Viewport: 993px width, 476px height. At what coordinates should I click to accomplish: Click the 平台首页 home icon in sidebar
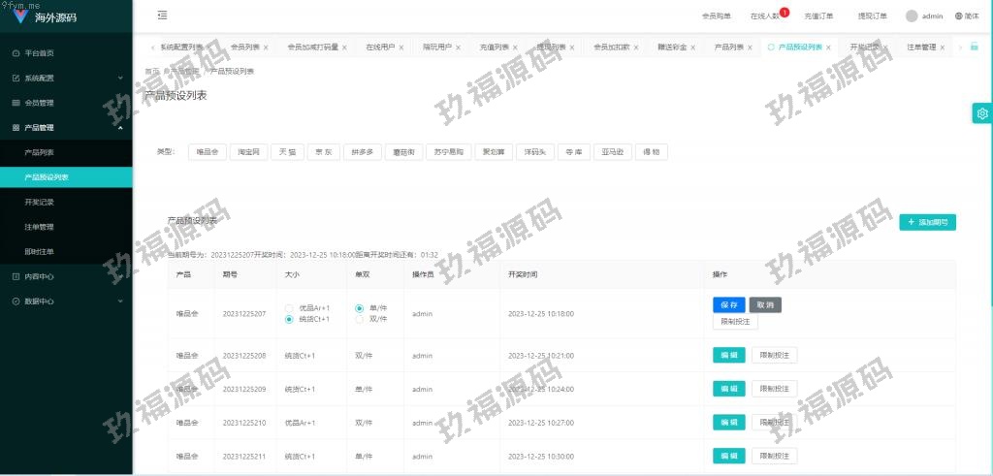[x=16, y=52]
